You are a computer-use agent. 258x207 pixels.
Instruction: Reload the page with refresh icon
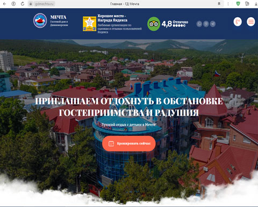pos(23,4)
